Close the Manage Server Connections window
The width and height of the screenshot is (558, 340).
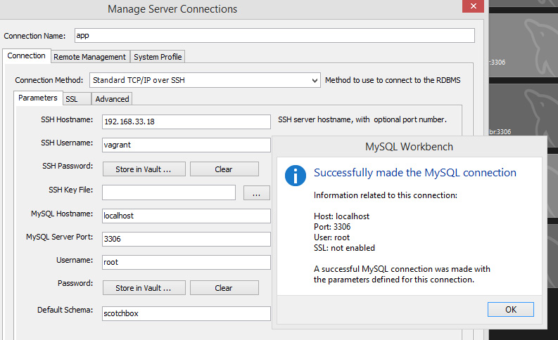[471, 8]
